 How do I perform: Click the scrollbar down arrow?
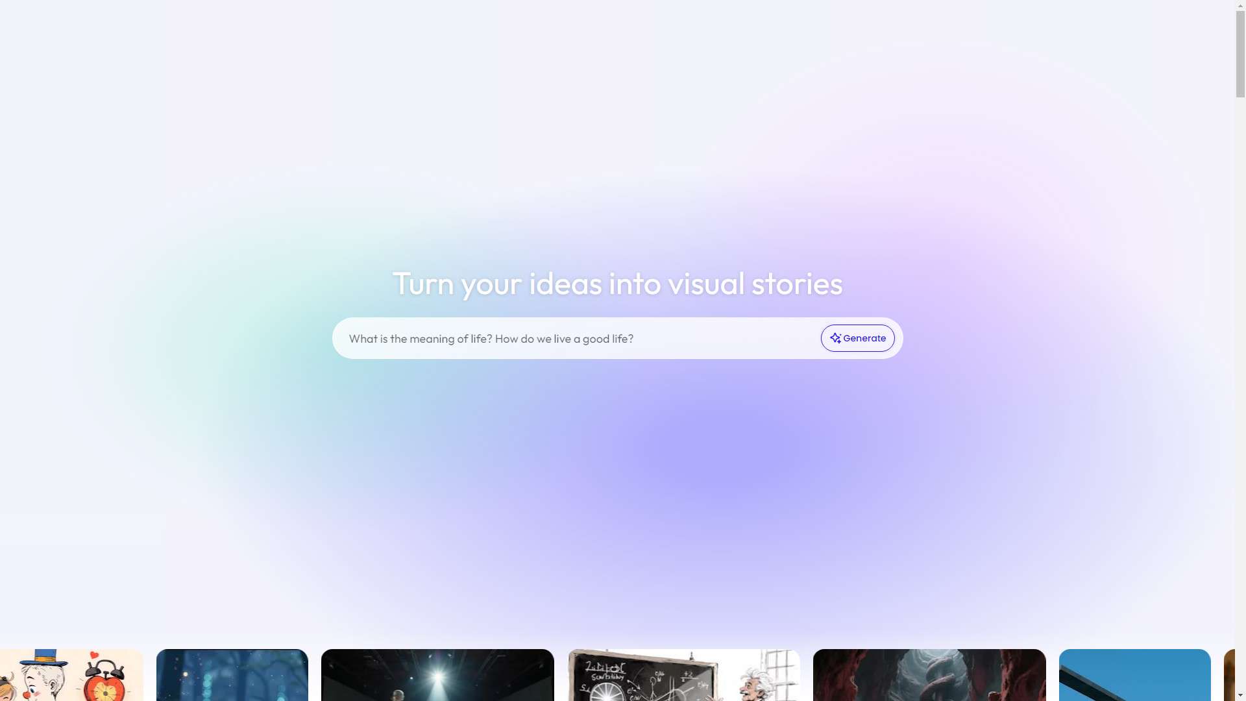[x=1240, y=696]
